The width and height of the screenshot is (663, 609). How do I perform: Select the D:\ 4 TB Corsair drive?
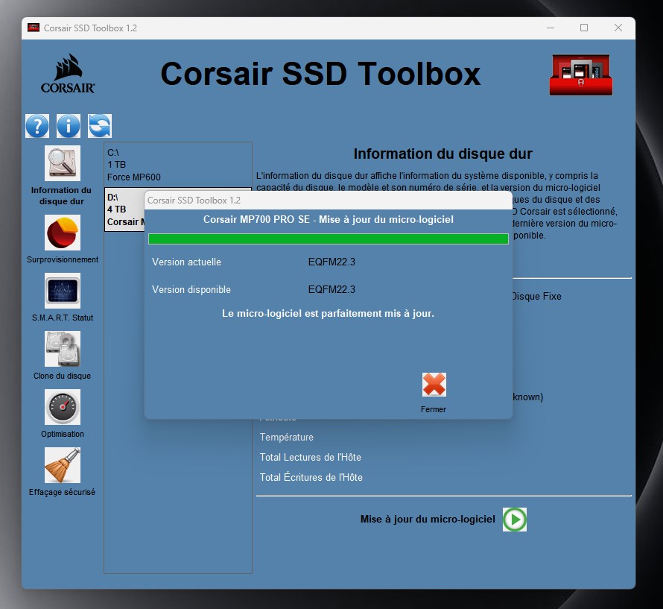125,209
